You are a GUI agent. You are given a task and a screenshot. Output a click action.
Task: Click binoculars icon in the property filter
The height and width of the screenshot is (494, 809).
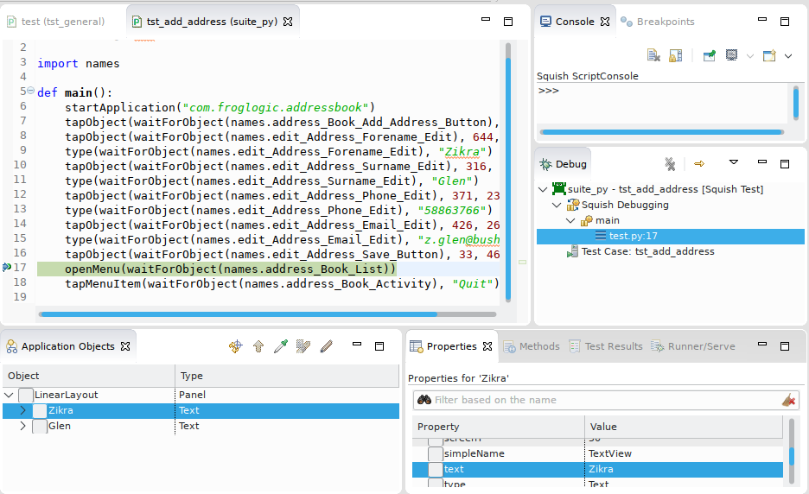(x=424, y=400)
